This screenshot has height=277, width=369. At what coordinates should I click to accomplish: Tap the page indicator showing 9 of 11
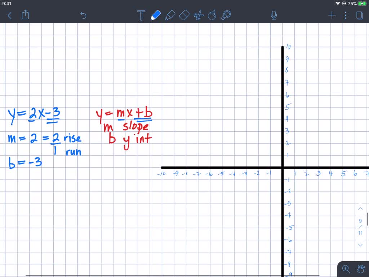click(360, 225)
